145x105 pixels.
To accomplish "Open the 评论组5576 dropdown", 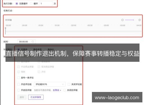I will click(50, 84).
